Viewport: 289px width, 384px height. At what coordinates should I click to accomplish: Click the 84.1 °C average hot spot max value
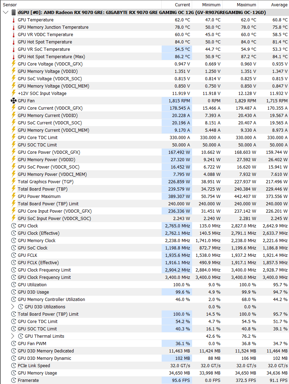click(x=280, y=56)
